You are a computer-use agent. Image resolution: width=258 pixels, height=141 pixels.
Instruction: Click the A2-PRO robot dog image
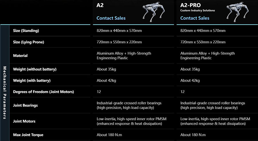238,12
